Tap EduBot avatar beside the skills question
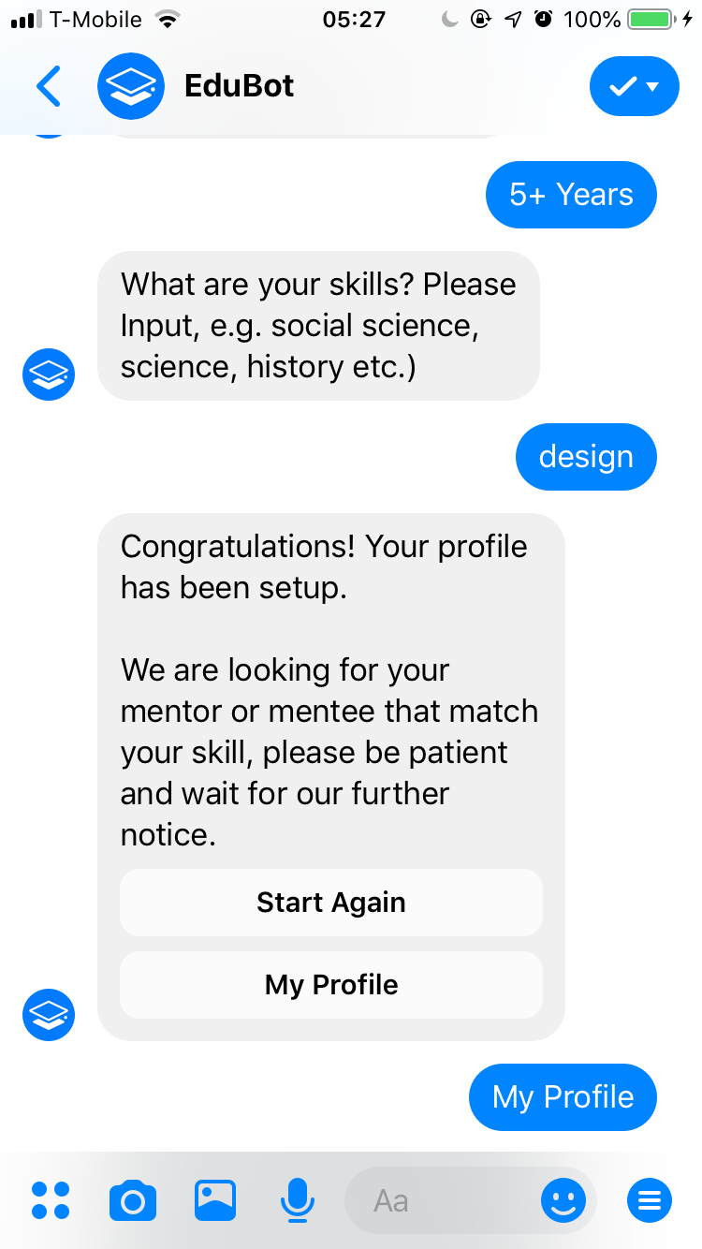Image resolution: width=702 pixels, height=1249 pixels. click(x=49, y=375)
